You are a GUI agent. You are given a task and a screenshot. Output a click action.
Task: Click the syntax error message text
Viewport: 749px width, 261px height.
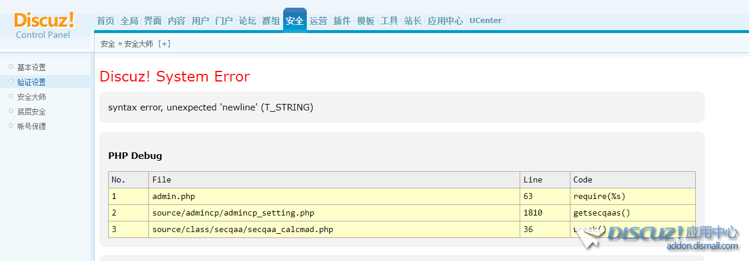(x=210, y=107)
